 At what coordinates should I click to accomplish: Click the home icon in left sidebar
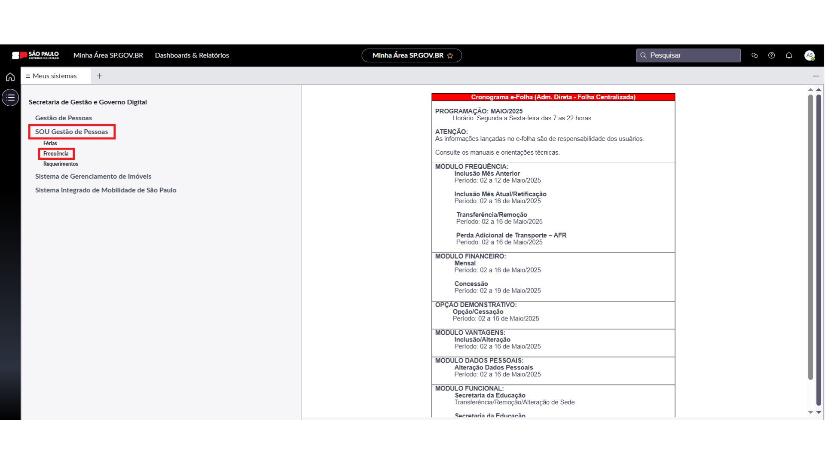(x=10, y=77)
